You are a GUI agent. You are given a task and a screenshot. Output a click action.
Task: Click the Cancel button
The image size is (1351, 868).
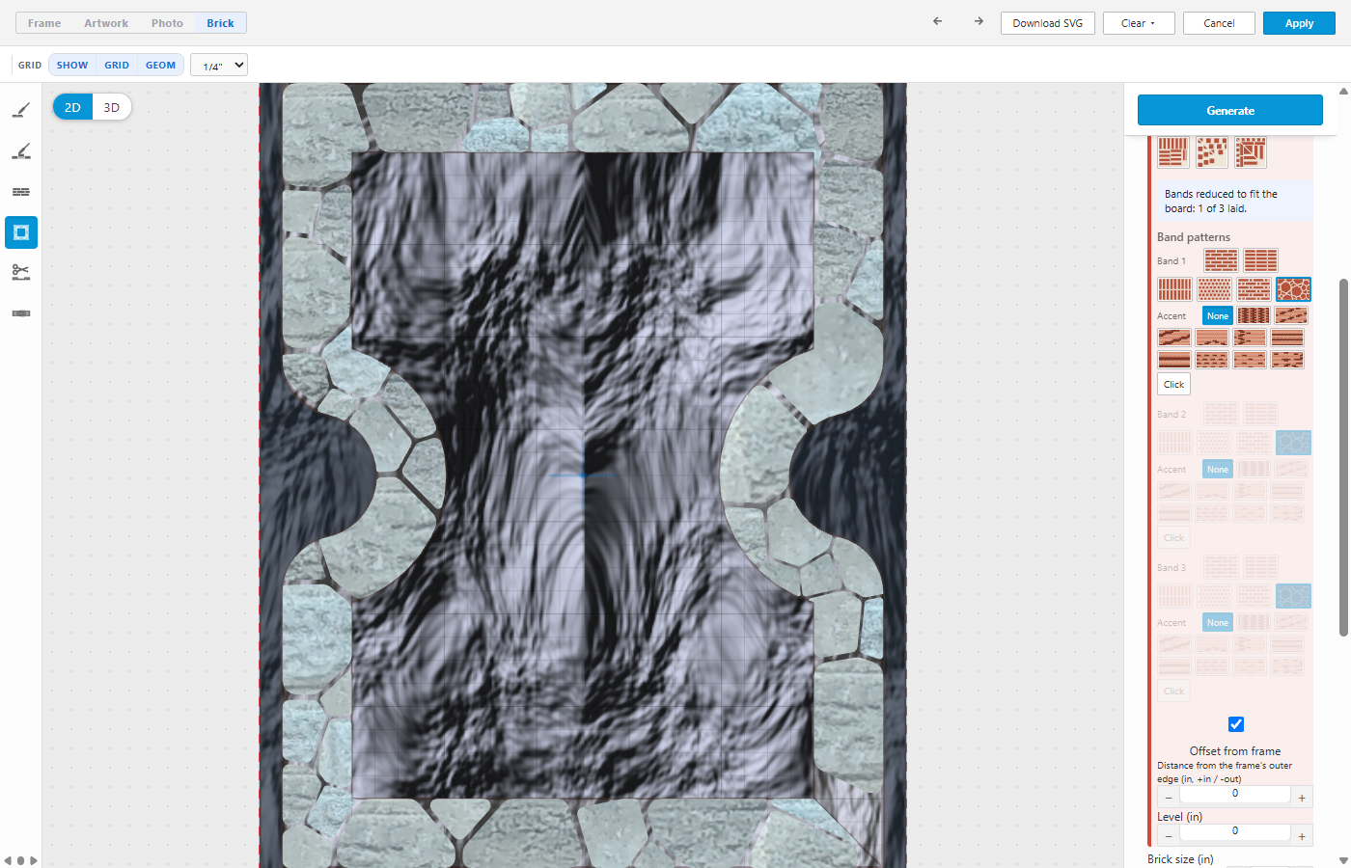pos(1219,23)
